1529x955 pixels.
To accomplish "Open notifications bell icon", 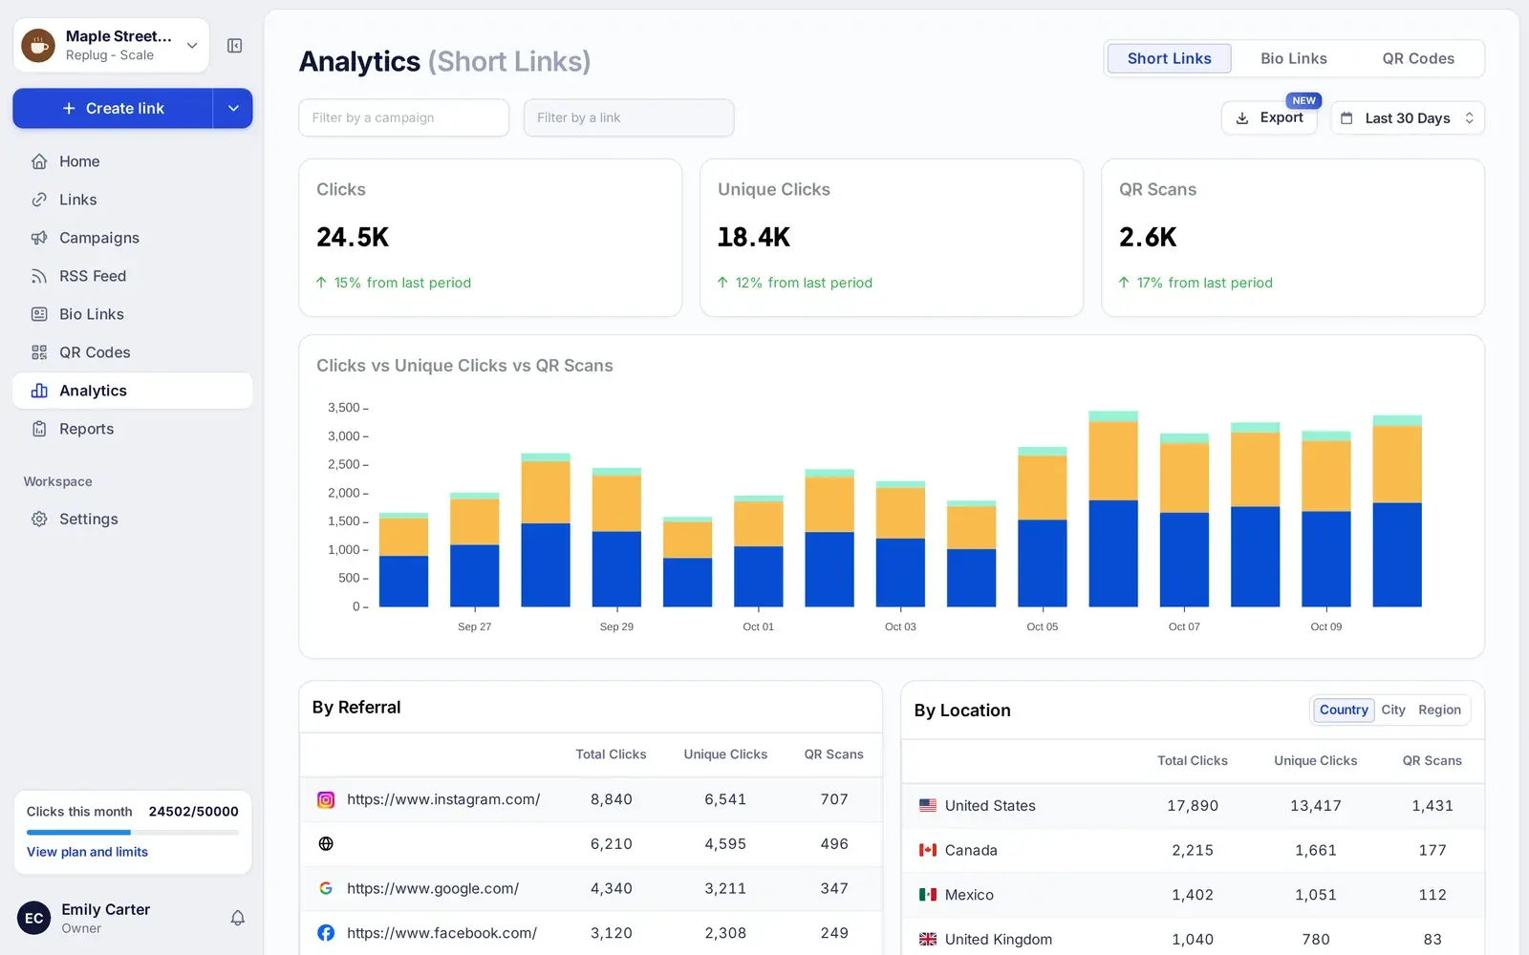I will tap(238, 918).
